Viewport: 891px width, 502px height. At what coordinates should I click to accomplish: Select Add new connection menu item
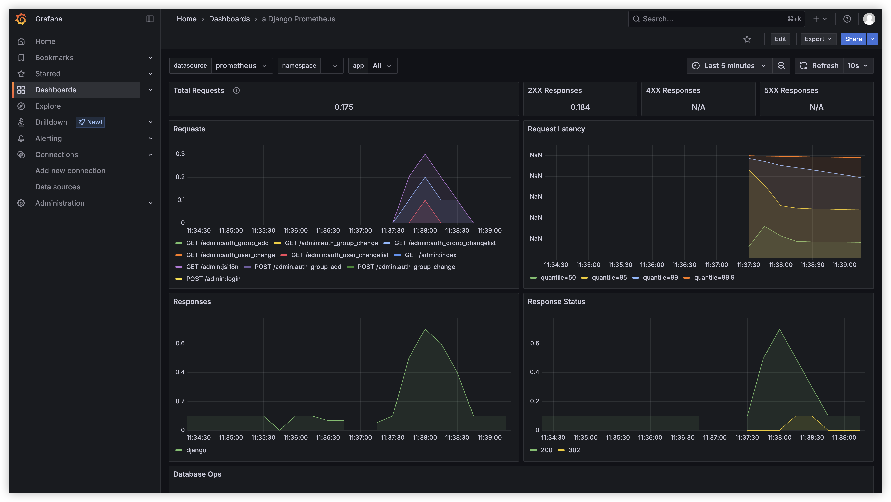70,171
